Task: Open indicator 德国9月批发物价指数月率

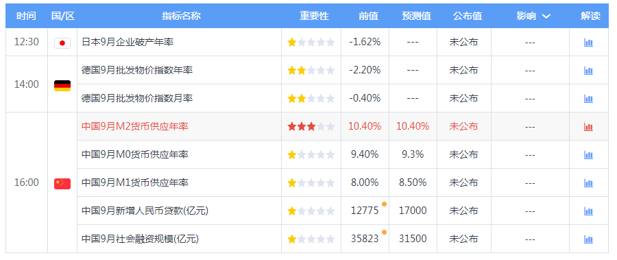Action: point(137,98)
